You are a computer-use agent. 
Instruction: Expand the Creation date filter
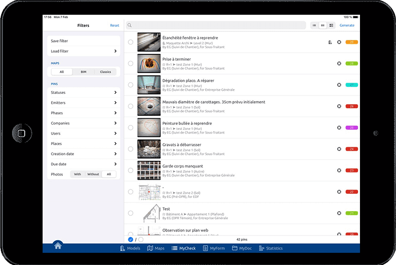click(84, 154)
